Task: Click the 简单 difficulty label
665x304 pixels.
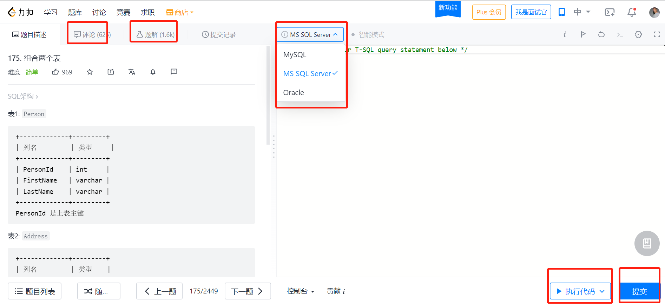Action: [32, 72]
